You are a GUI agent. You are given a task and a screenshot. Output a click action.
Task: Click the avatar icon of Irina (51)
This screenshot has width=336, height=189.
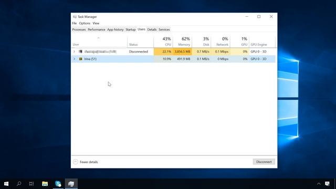(80, 59)
